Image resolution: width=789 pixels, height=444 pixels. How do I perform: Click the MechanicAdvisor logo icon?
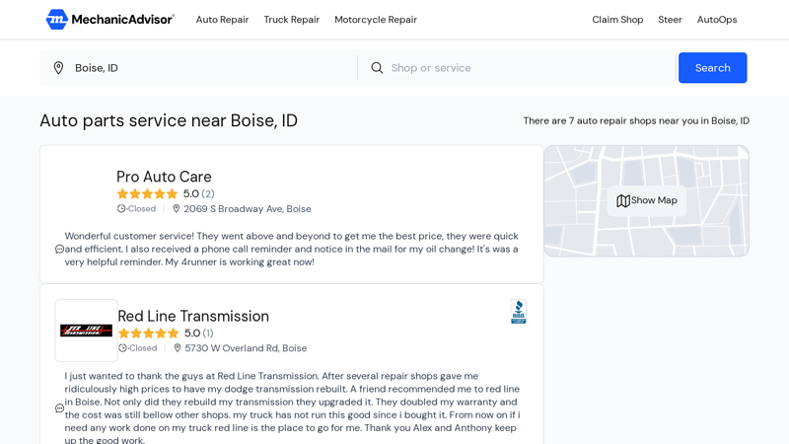tap(57, 20)
